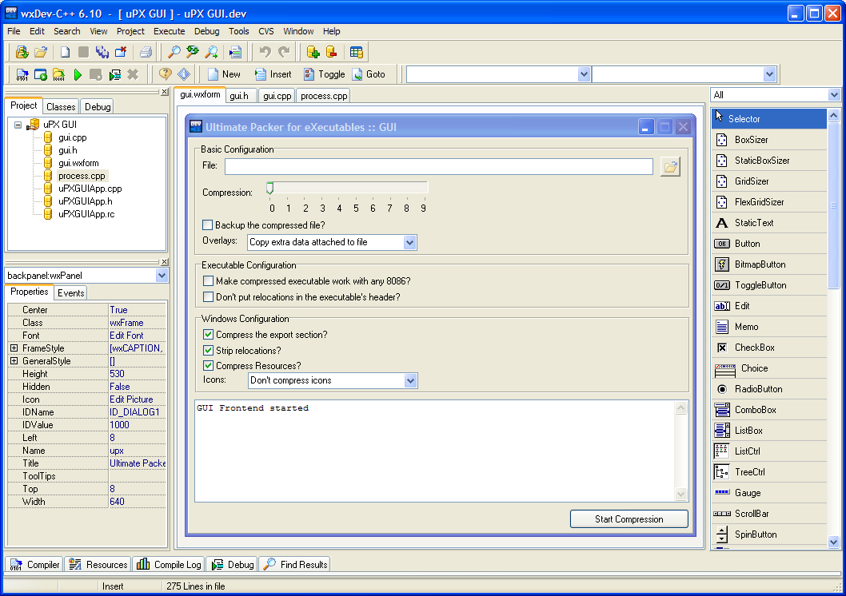Click the Help question mark icon

[165, 74]
